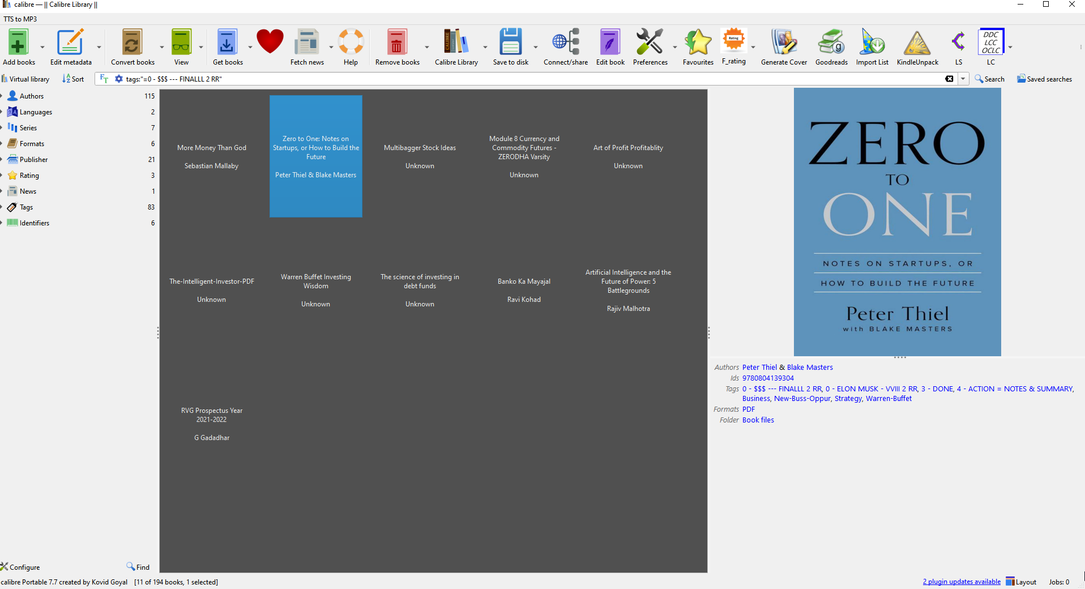This screenshot has width=1085, height=589.
Task: Click Find in the tag browser
Action: [x=138, y=567]
